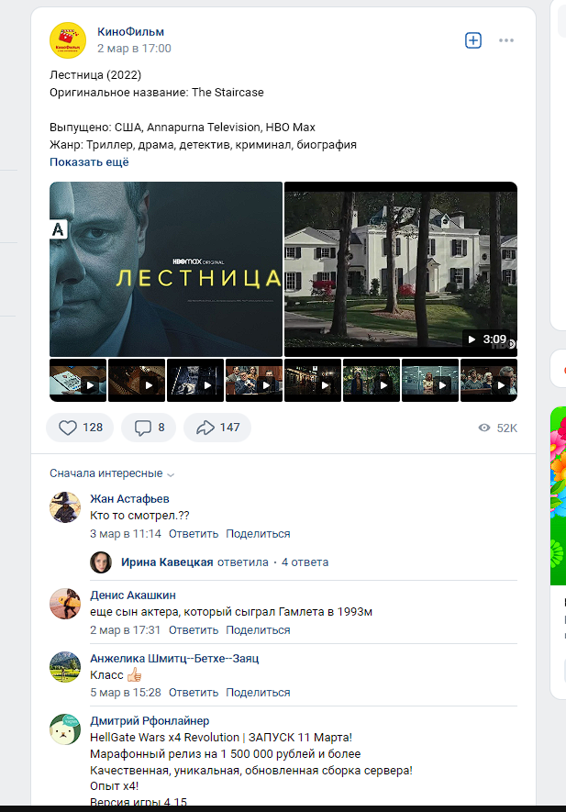Share Денис Акашкин's comment
566x812 pixels.
[x=258, y=630]
